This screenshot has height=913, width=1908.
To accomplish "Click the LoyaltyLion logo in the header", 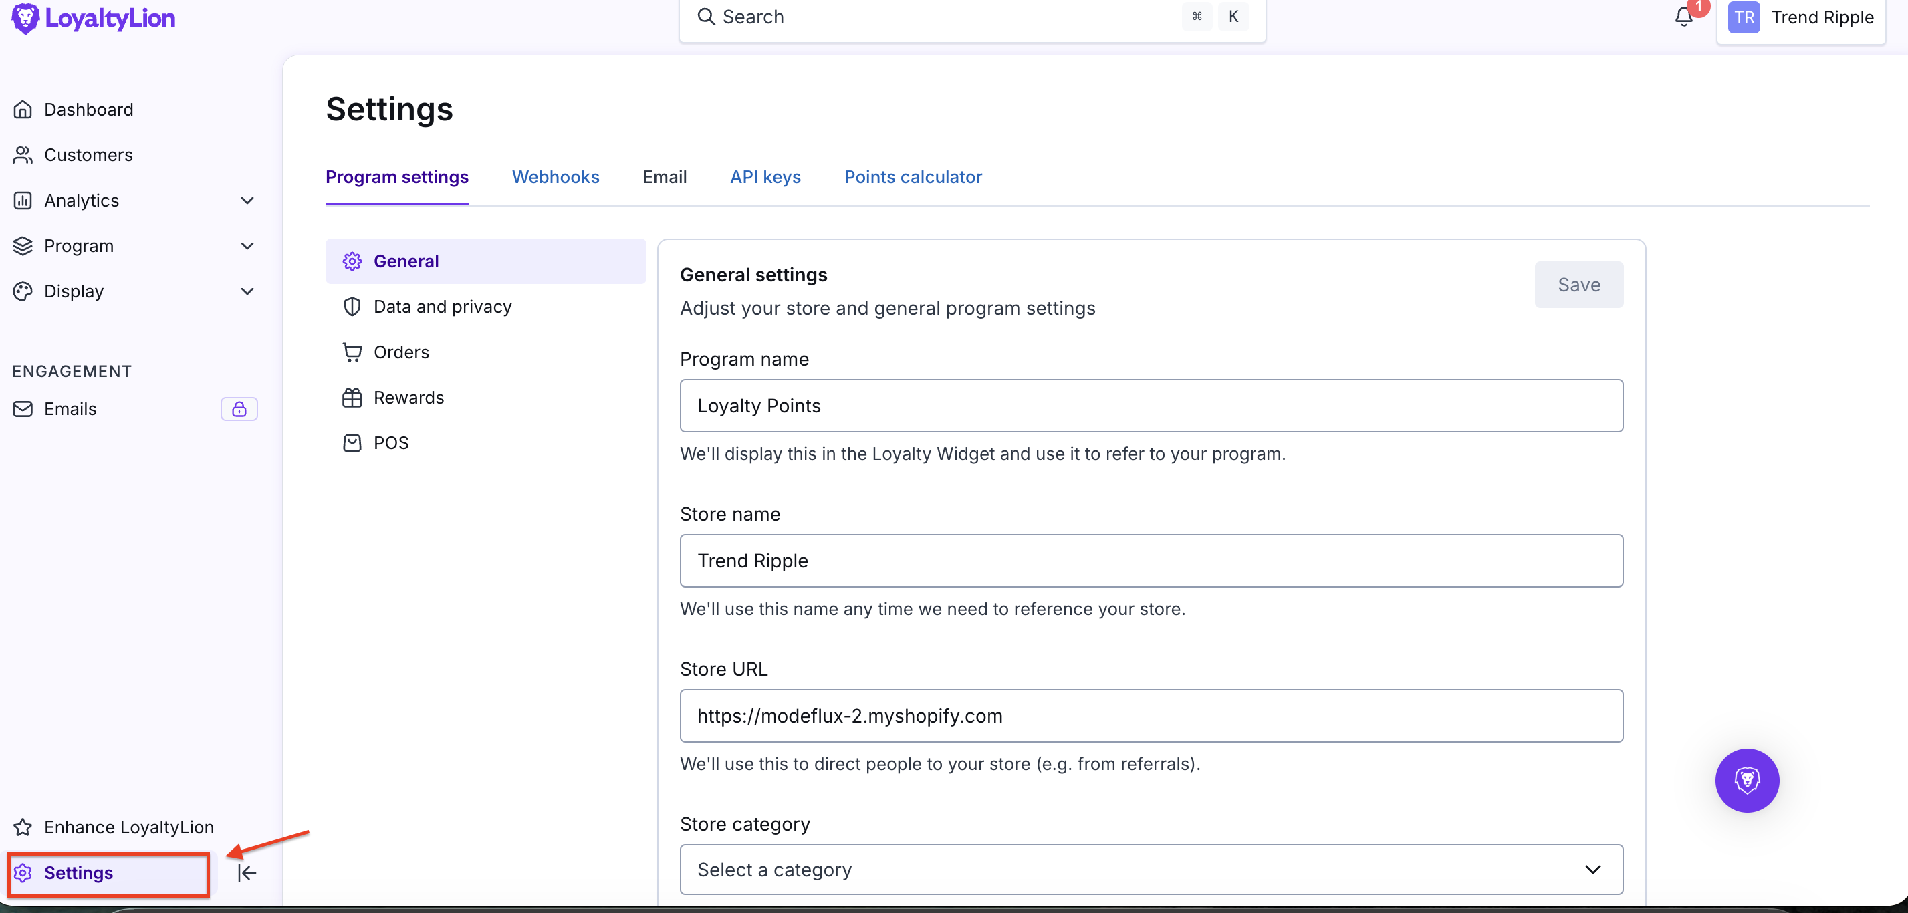I will pos(94,18).
